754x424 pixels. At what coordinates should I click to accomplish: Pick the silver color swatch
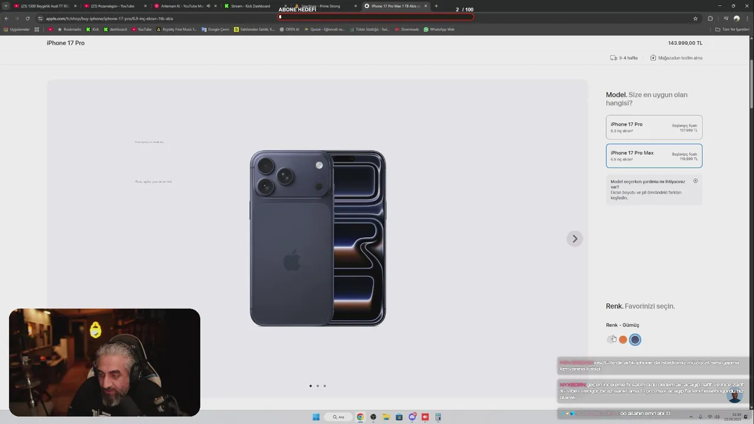click(611, 339)
